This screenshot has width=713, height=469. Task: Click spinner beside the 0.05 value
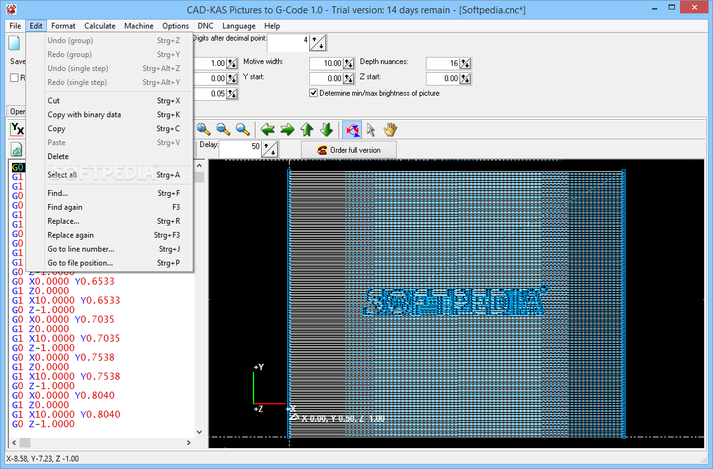coord(233,94)
